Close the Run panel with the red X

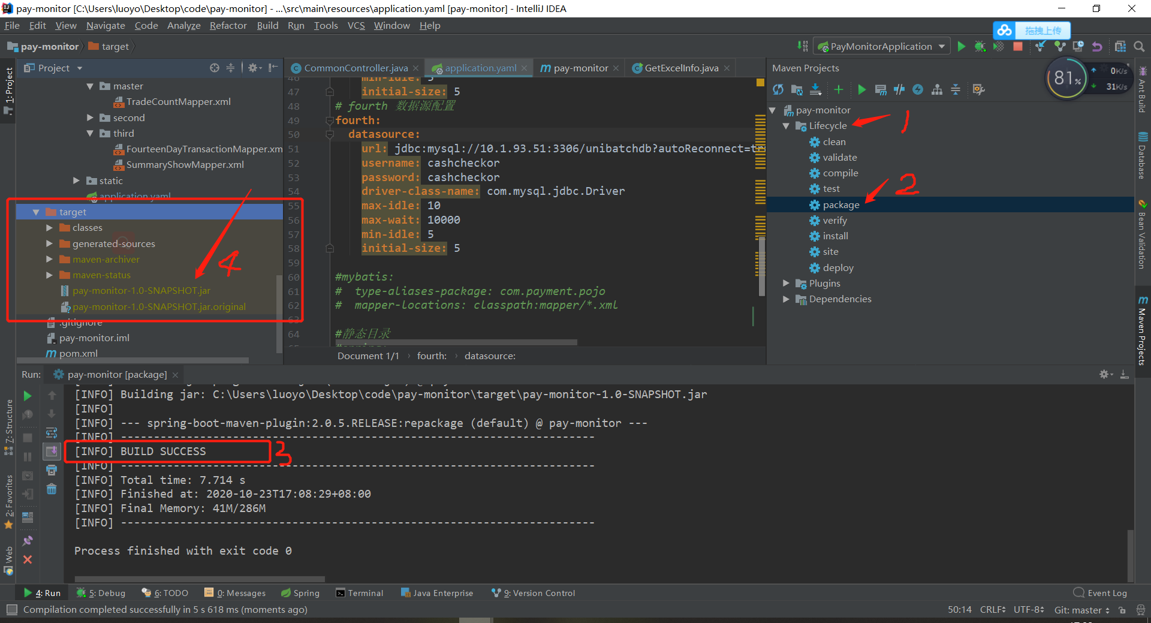[x=28, y=559]
